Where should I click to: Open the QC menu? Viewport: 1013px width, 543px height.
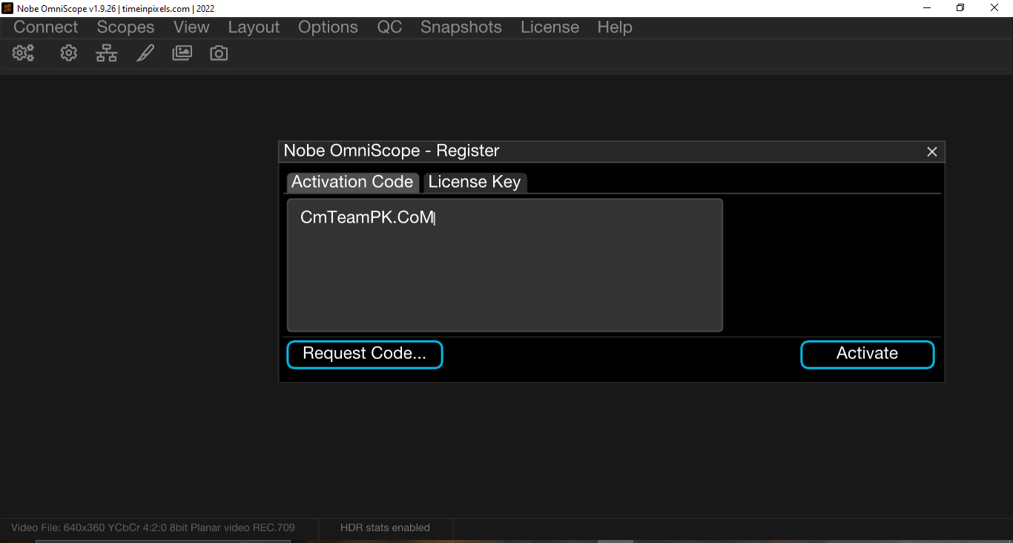tap(389, 27)
